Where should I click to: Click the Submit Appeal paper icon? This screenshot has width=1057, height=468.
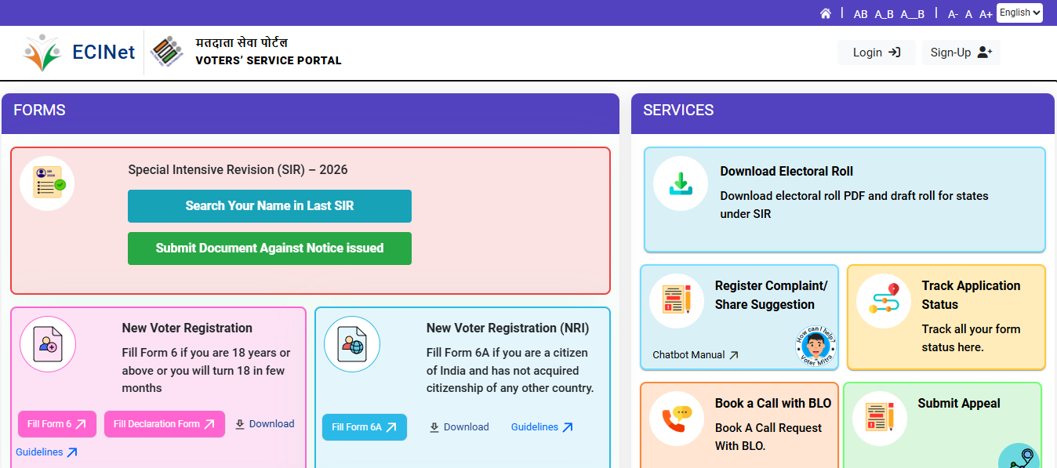point(879,418)
